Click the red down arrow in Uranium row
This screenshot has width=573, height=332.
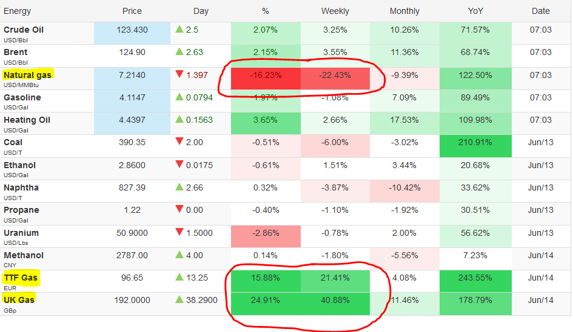click(x=179, y=232)
